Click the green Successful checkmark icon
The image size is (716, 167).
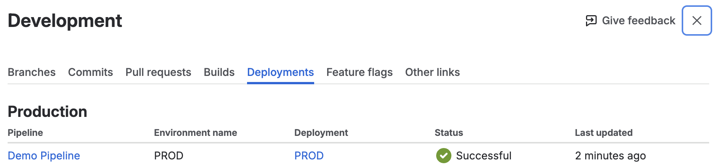(x=443, y=156)
